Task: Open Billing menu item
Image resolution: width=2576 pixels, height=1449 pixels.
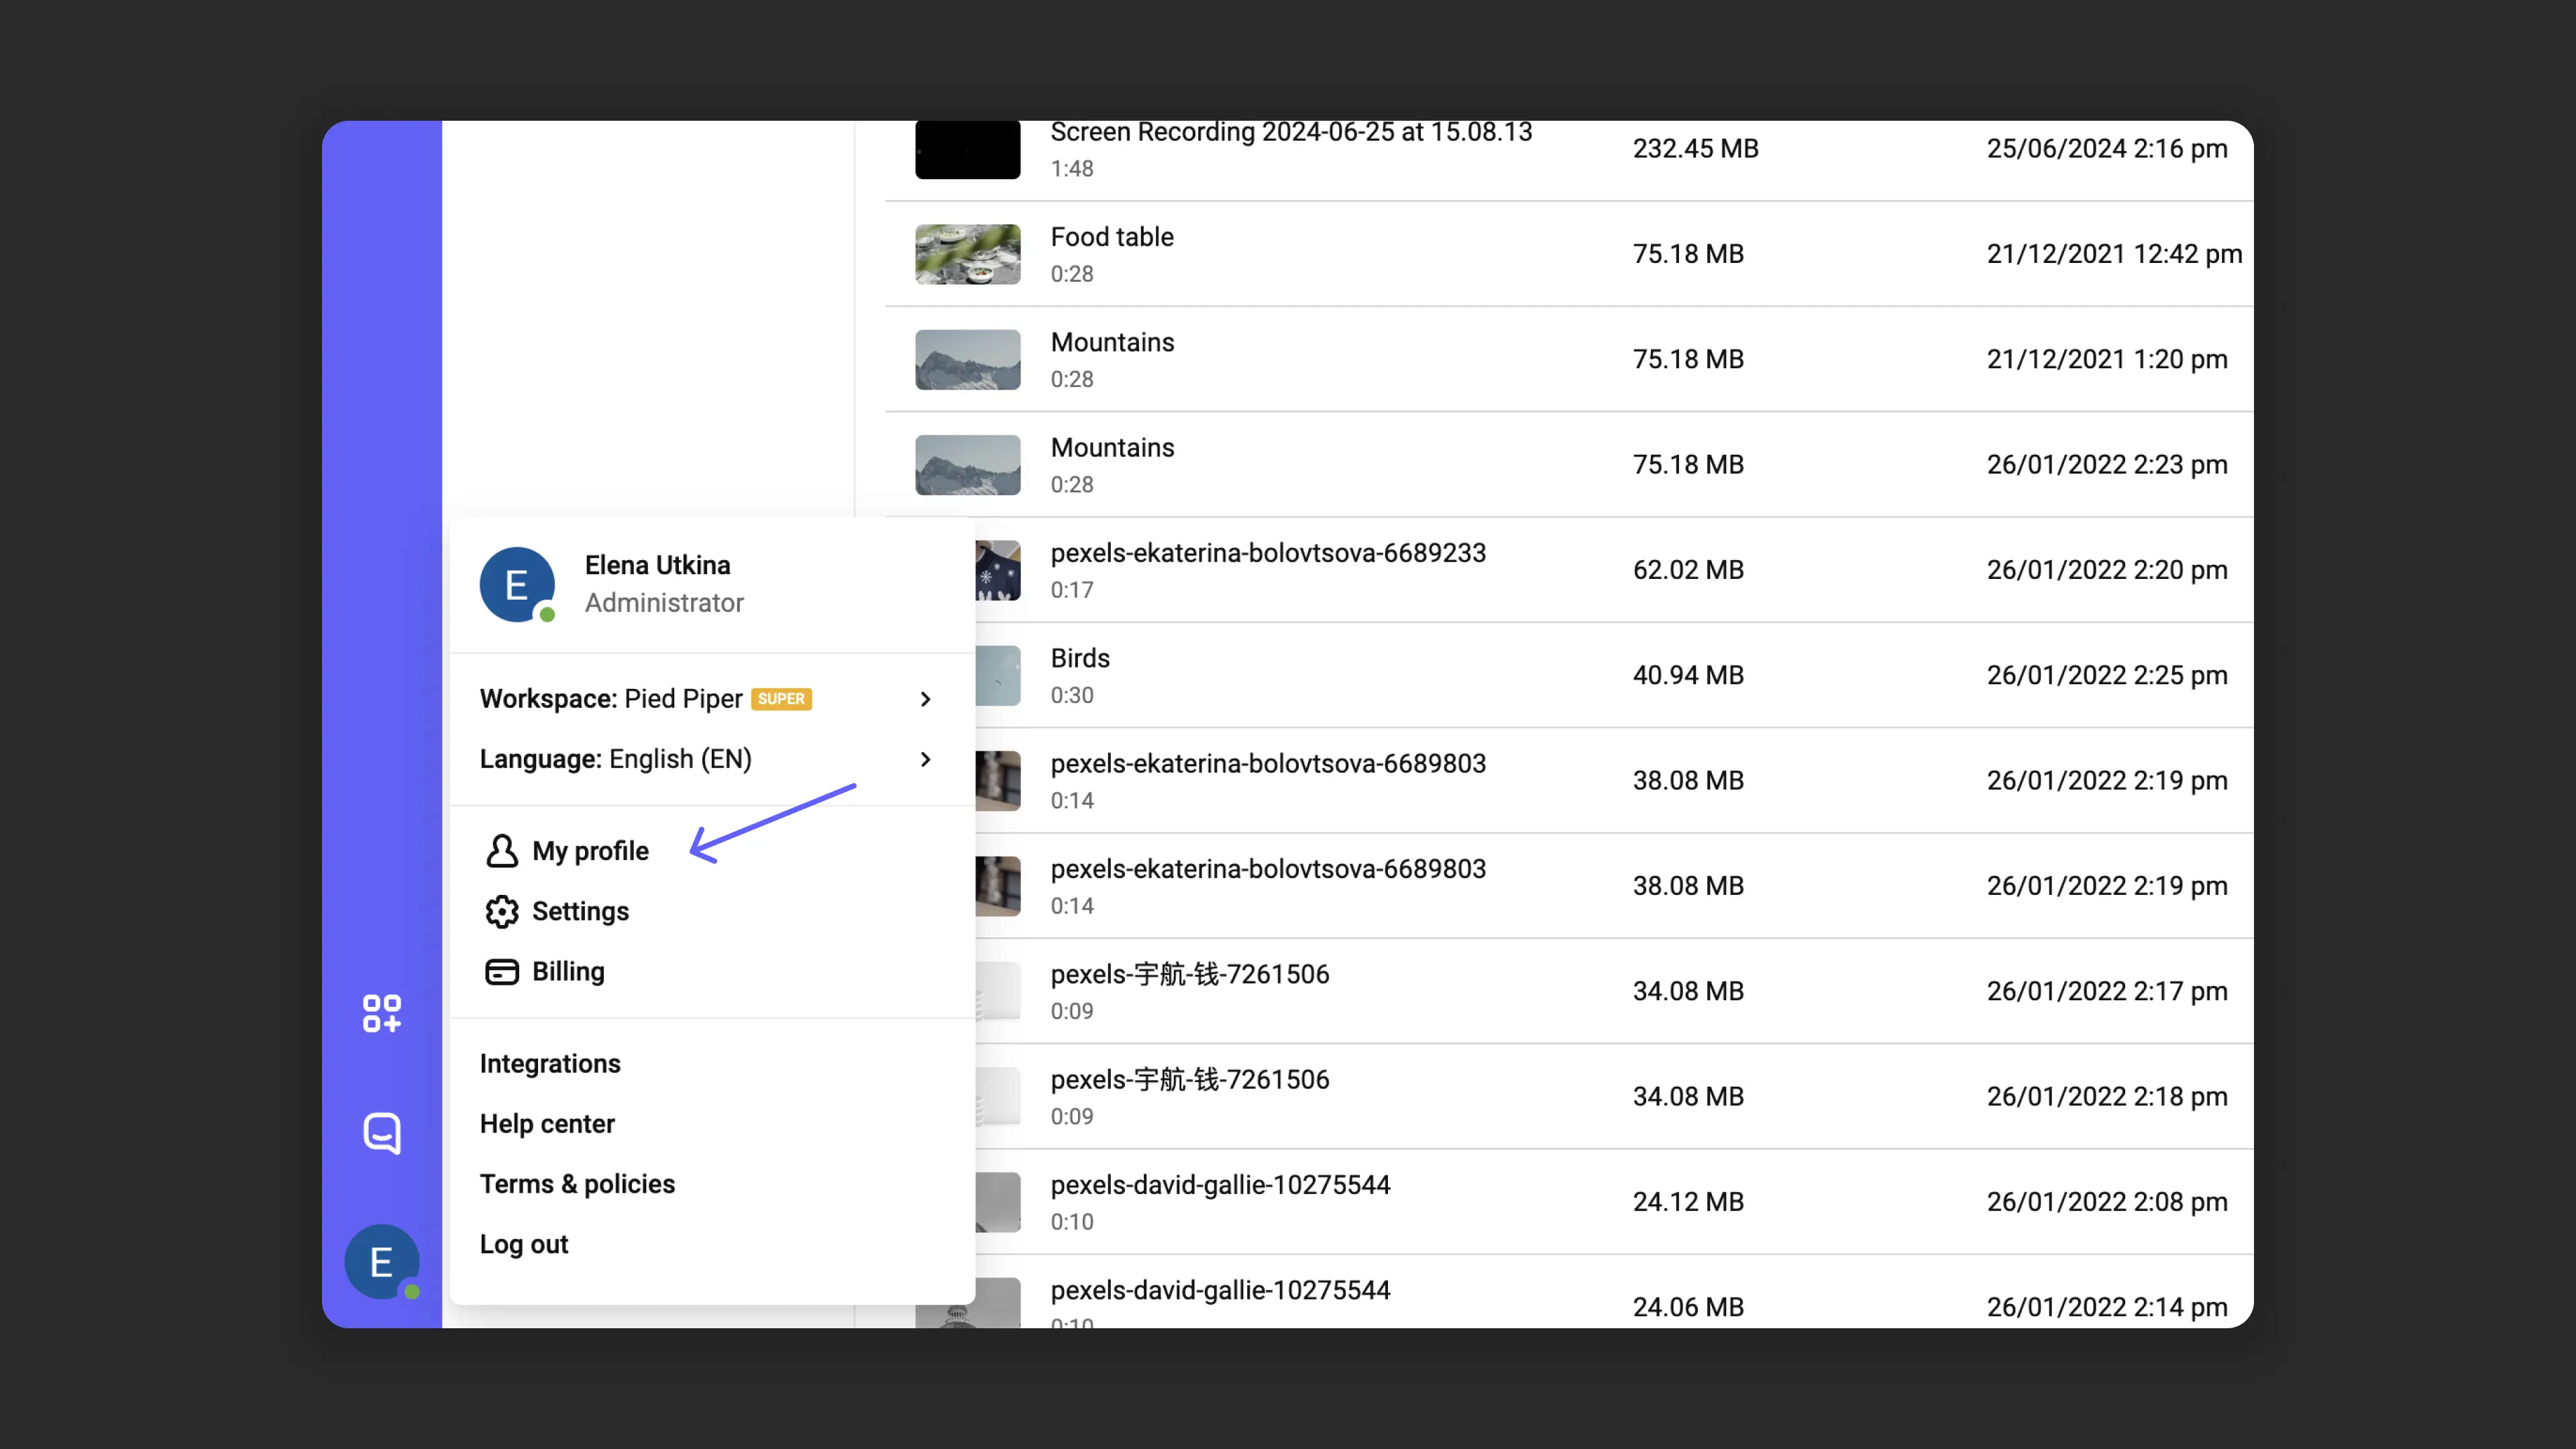Action: click(x=568, y=971)
